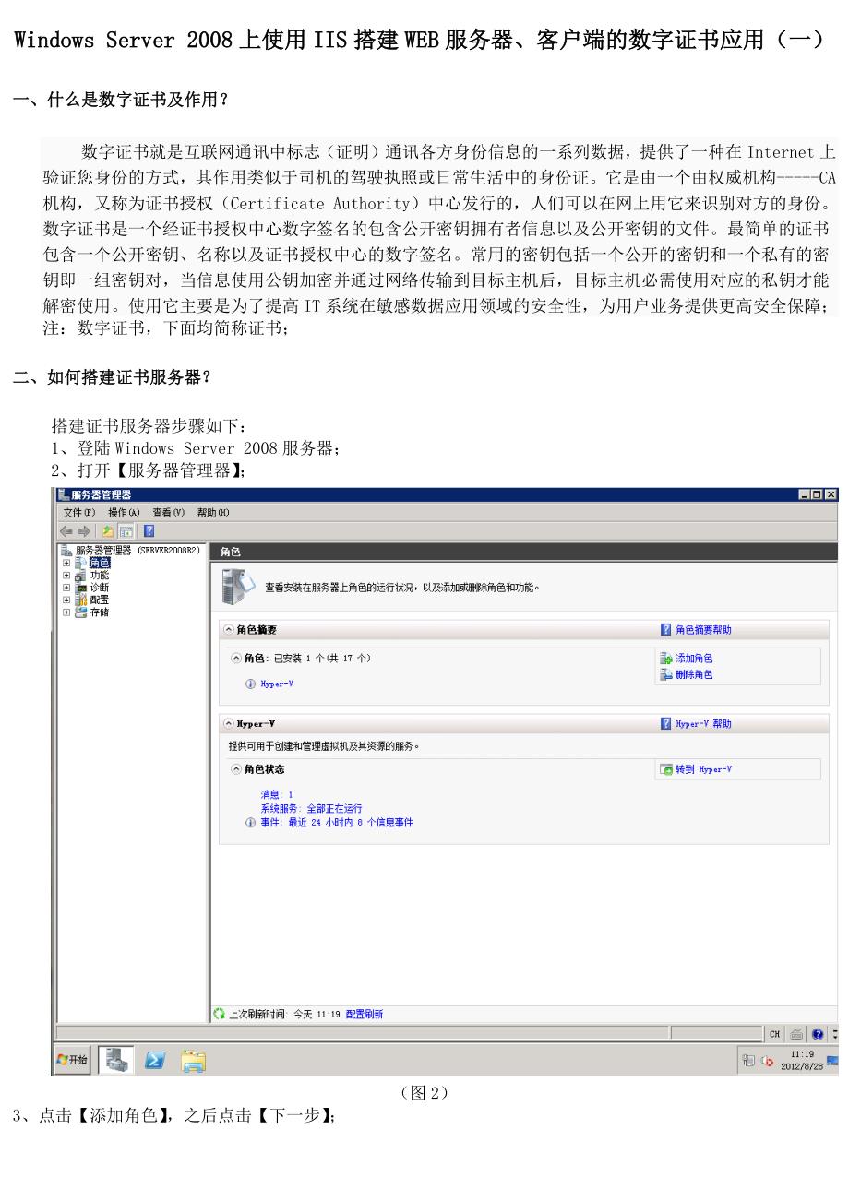Collapse the 角色: 已安装 subsection chevron

[x=236, y=658]
